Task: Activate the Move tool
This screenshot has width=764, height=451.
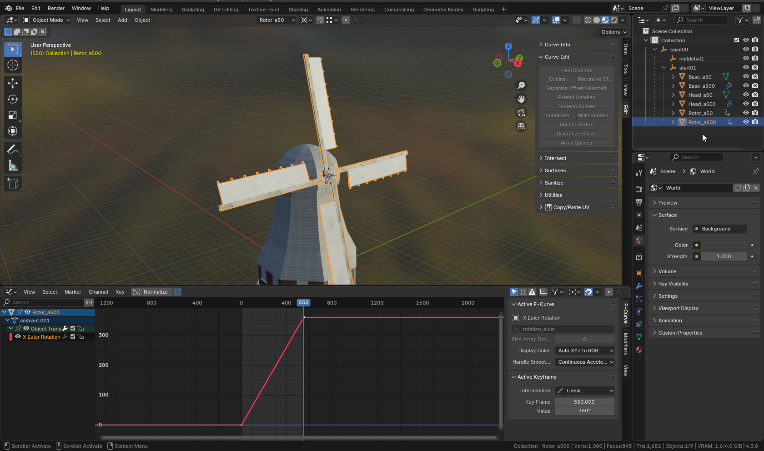Action: click(13, 83)
